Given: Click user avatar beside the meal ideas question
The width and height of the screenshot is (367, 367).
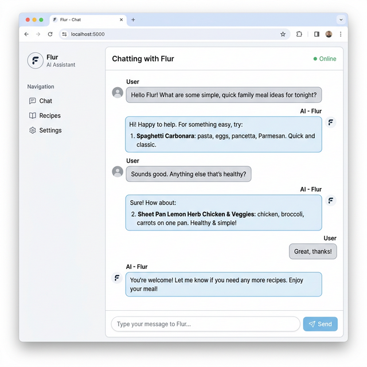Looking at the screenshot, I should tap(118, 92).
